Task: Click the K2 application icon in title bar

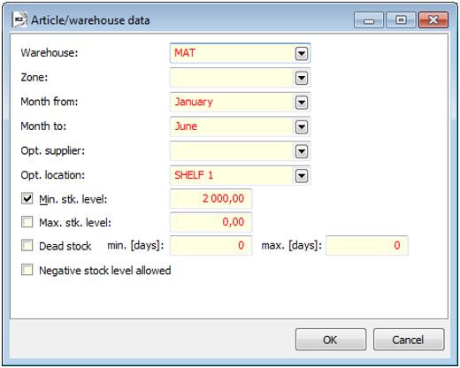Action: (19, 19)
